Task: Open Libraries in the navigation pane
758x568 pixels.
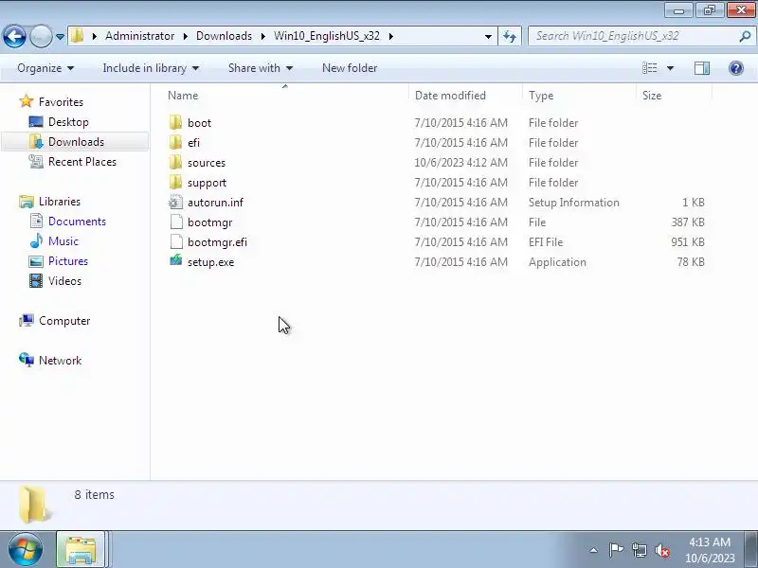Action: pyautogui.click(x=60, y=202)
